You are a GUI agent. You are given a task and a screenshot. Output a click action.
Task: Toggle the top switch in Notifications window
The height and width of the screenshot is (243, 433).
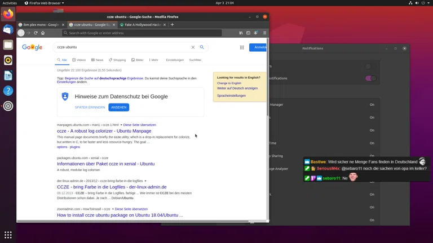(370, 66)
